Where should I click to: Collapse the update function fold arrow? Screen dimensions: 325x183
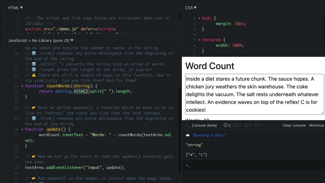point(22,129)
